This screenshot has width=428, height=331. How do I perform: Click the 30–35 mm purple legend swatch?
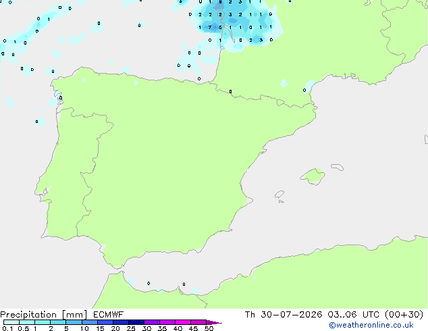pyautogui.click(x=151, y=322)
